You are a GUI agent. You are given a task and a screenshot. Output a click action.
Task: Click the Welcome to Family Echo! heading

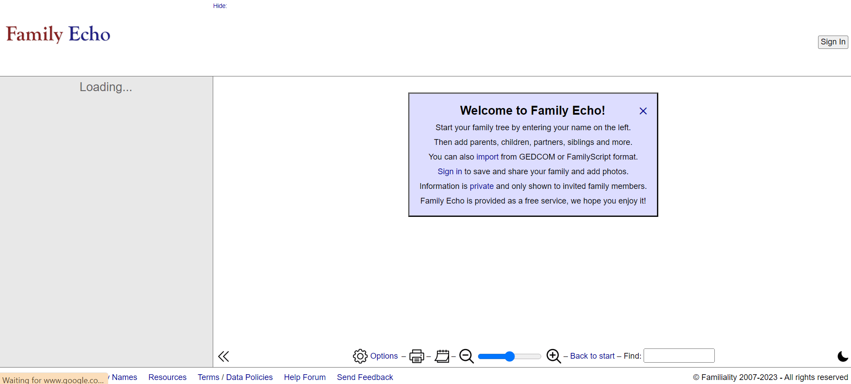[533, 110]
